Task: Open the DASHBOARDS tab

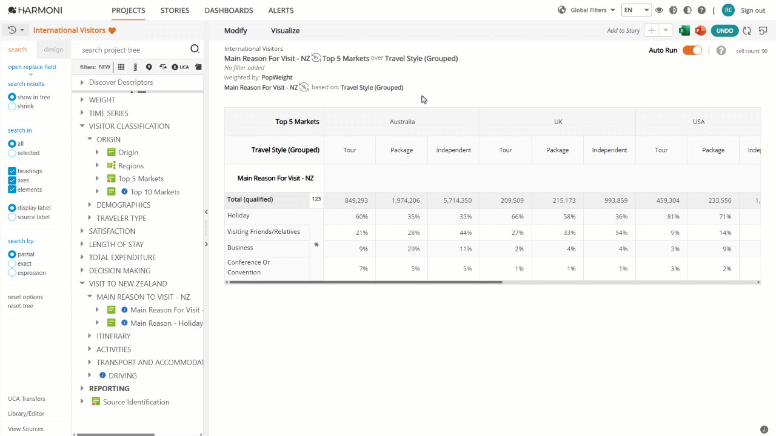Action: 229,10
